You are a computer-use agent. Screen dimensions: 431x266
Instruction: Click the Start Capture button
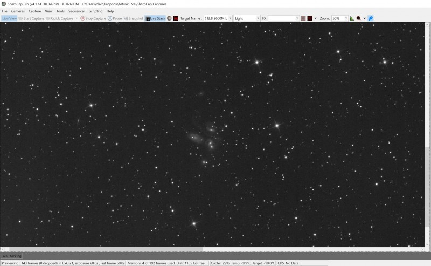31,18
